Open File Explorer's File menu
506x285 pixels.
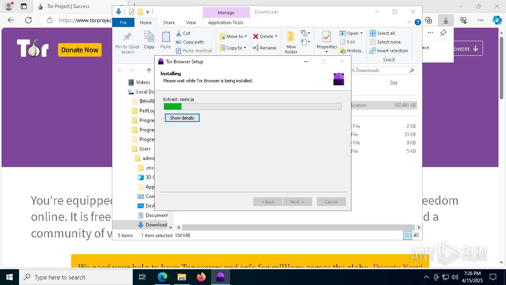[123, 23]
